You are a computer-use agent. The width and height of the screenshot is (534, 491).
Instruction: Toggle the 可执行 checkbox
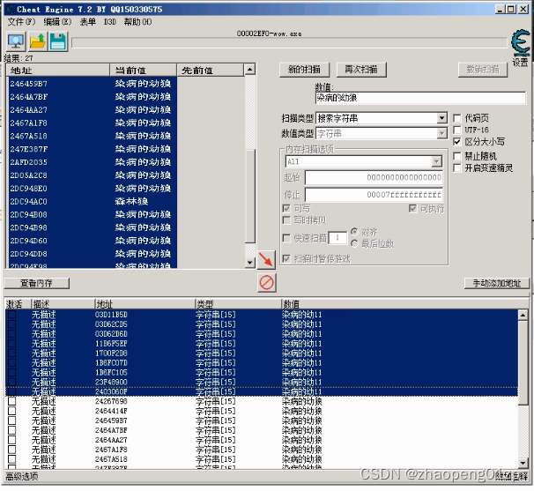click(x=412, y=208)
